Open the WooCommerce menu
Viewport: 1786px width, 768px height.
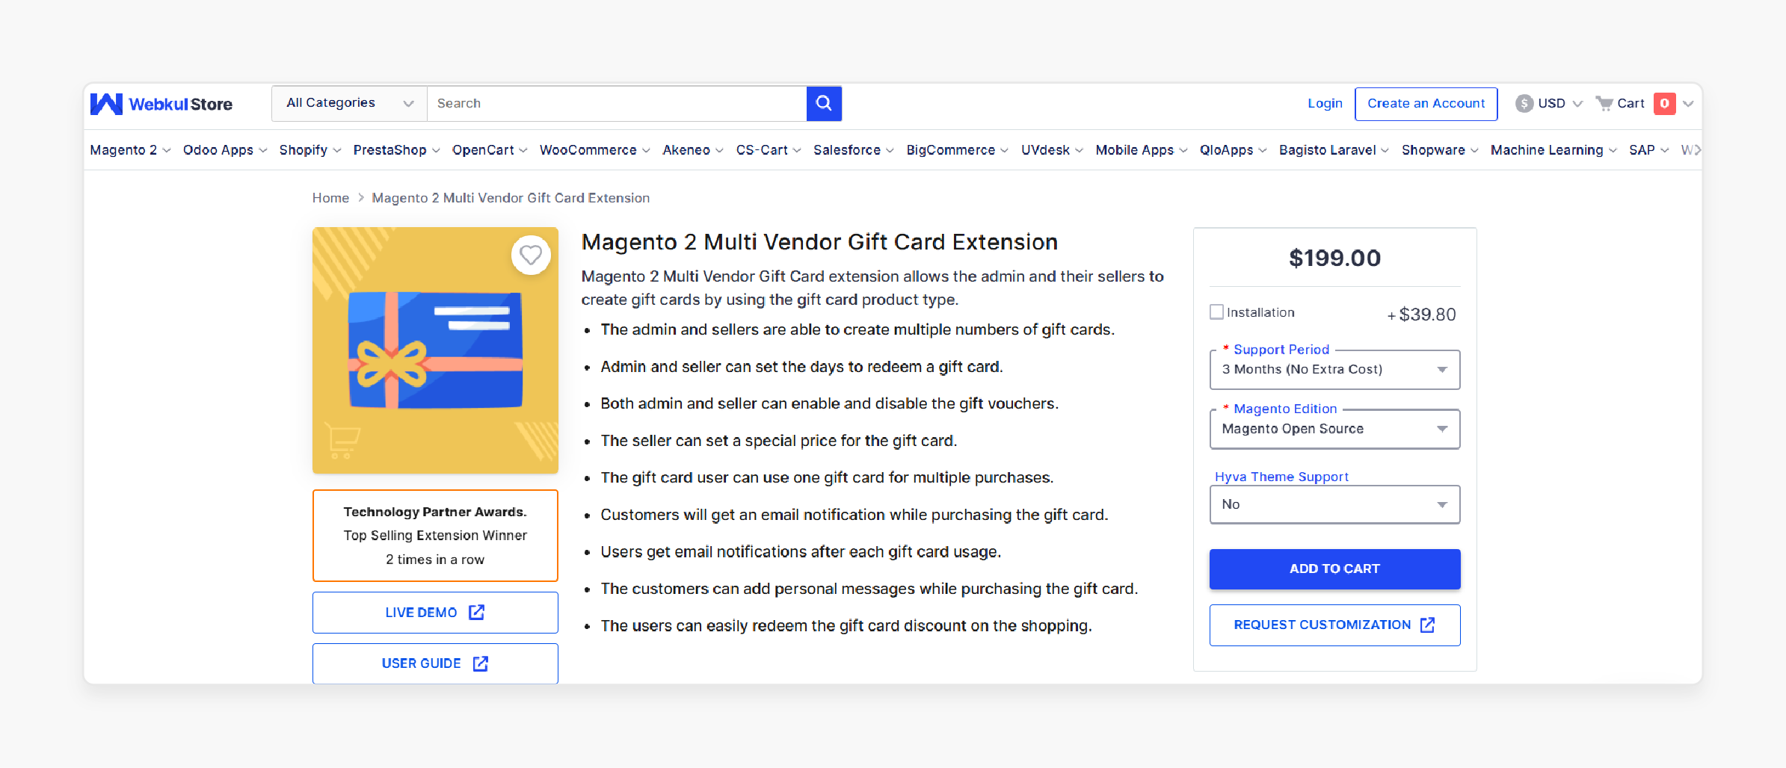[595, 150]
